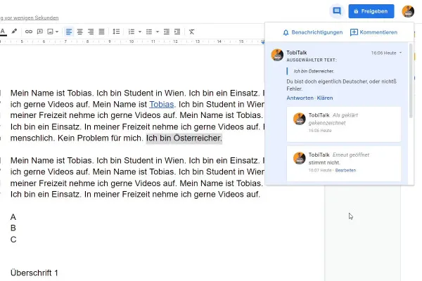The height and width of the screenshot is (281, 422).
Task: Open comment options dropdown next to 16:06 Heute
Action: tap(400, 53)
